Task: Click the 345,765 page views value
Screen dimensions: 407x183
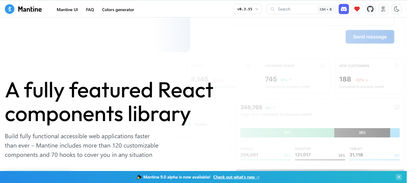Action: tap(251, 107)
